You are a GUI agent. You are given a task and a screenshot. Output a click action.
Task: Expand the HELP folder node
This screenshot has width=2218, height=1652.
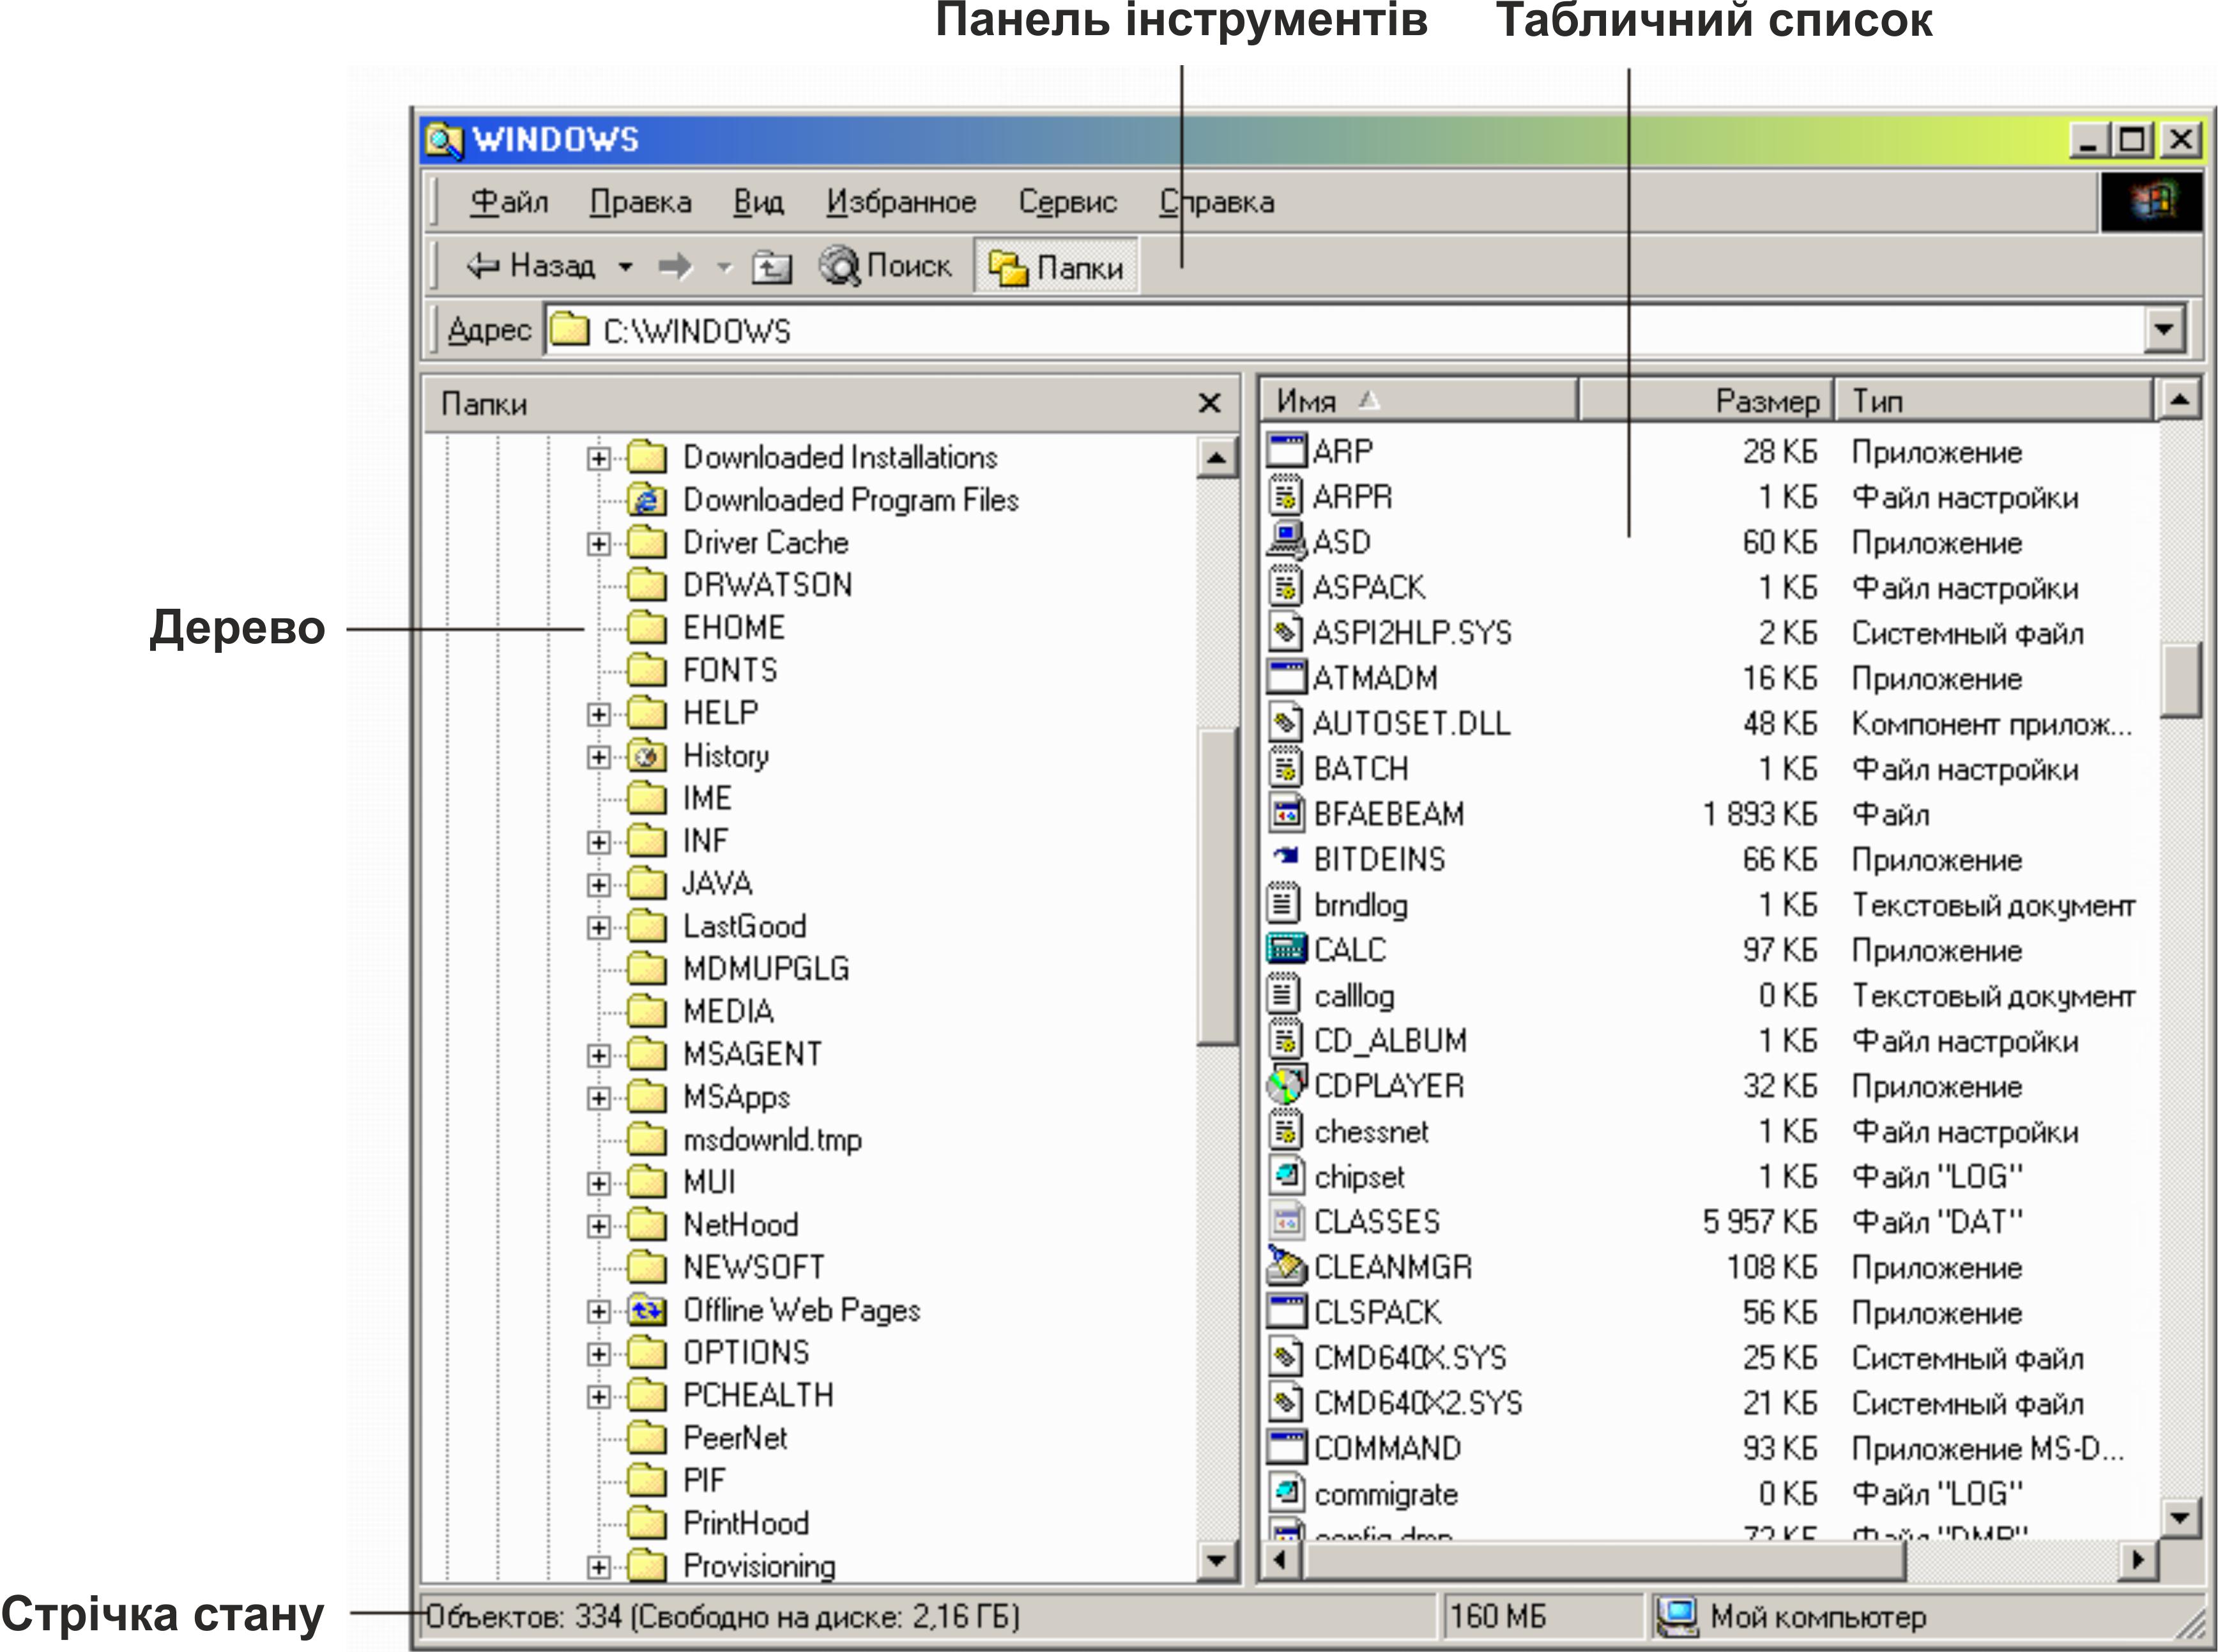(598, 714)
